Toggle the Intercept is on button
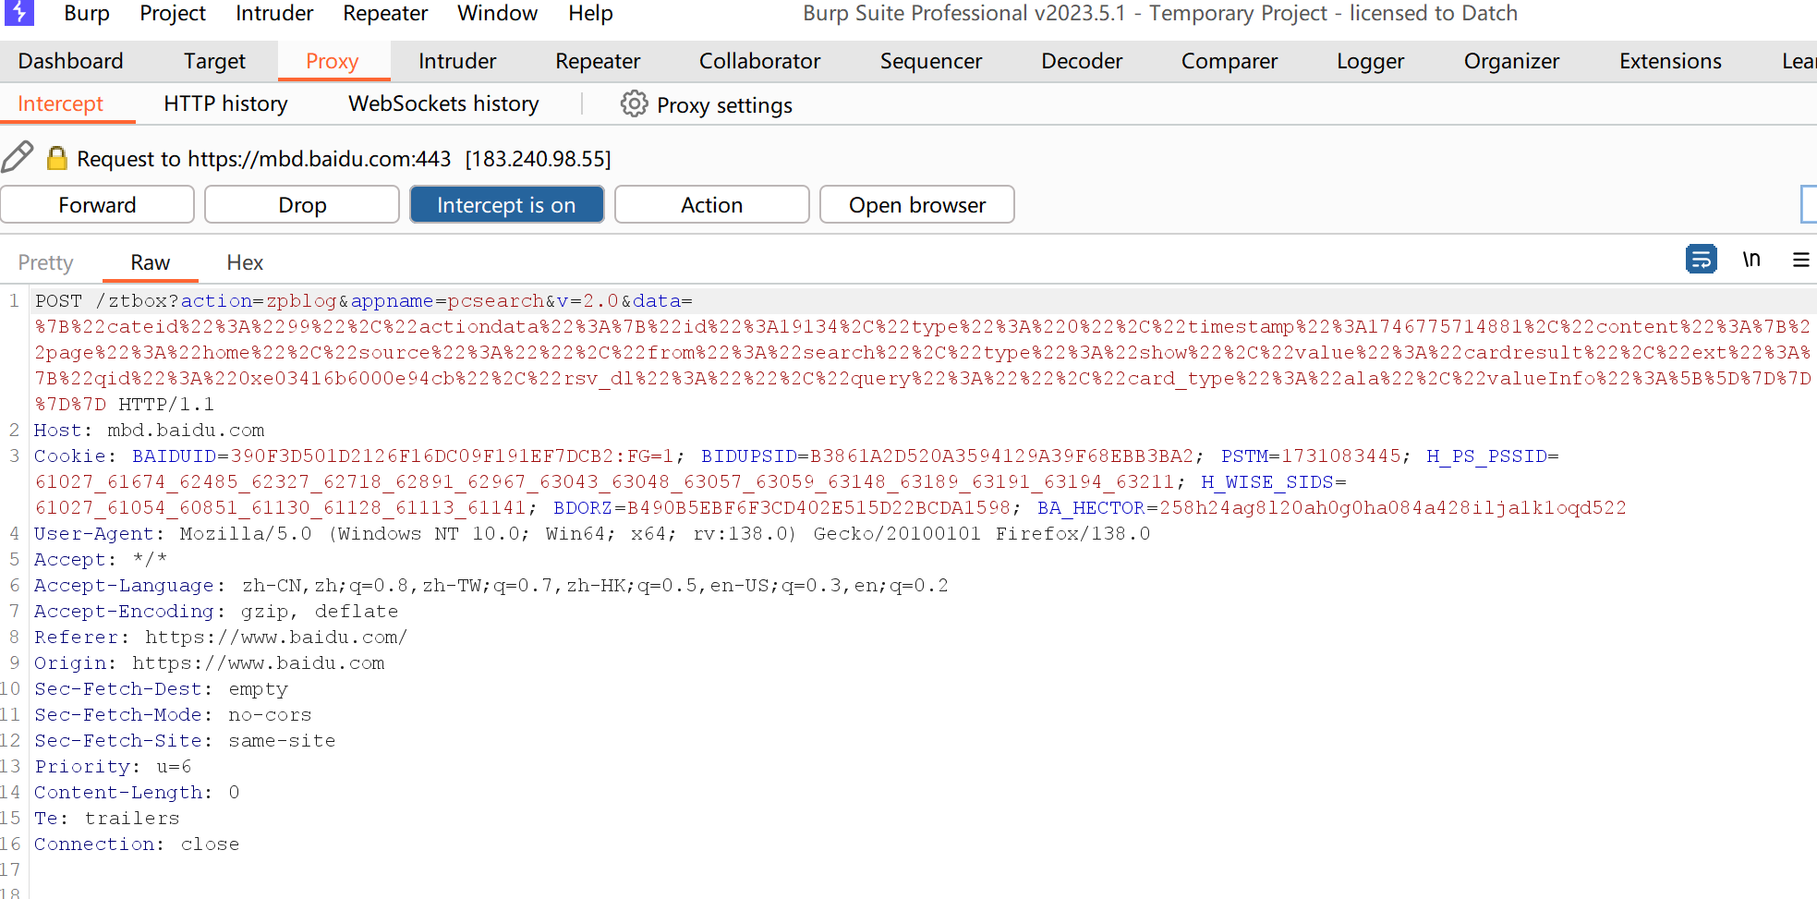The width and height of the screenshot is (1817, 899). (506, 204)
